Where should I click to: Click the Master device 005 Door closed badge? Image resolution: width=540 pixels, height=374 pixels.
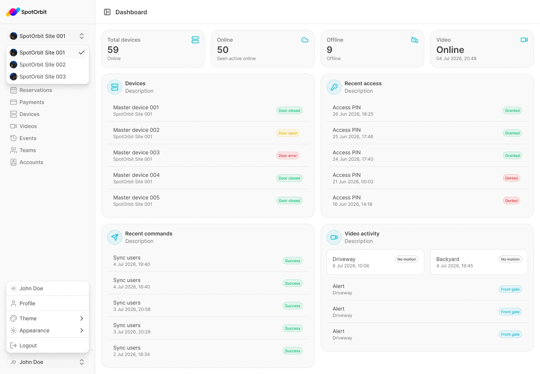289,201
